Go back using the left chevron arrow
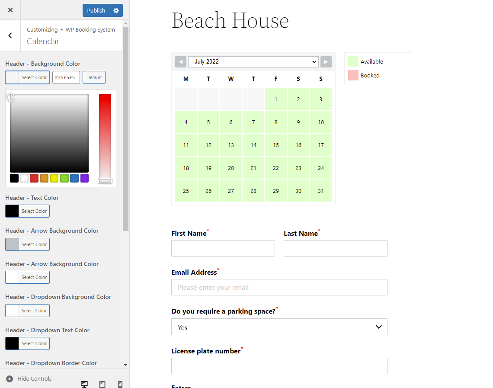493x388 pixels. 10,35
